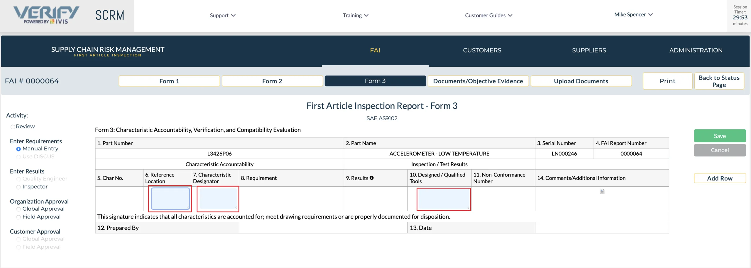Switch to Form 1

pyautogui.click(x=169, y=81)
